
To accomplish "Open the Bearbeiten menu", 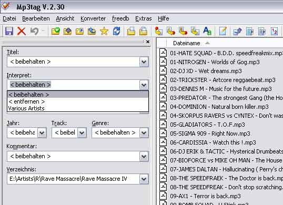I will tap(36, 18).
